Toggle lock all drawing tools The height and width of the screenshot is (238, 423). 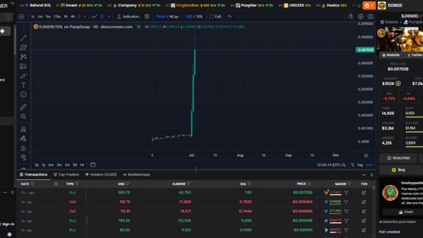tap(23, 148)
